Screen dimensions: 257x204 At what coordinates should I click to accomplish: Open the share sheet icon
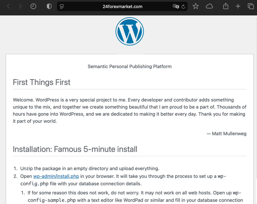[226, 6]
